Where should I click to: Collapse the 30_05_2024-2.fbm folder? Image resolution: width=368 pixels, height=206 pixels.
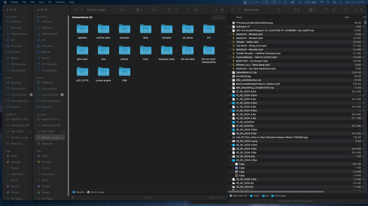click(x=231, y=161)
